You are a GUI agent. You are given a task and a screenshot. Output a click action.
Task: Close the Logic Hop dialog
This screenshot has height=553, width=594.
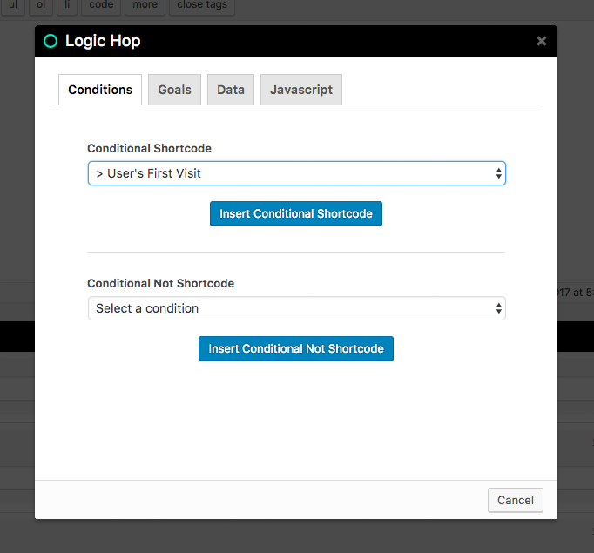(x=542, y=41)
